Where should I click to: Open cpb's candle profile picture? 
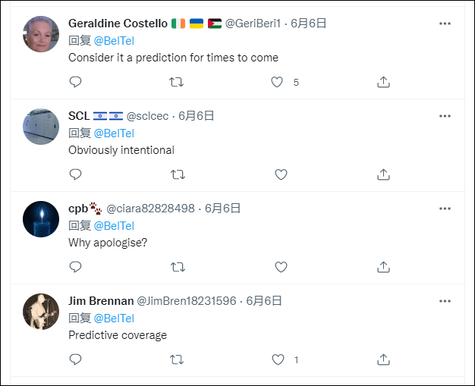click(41, 219)
